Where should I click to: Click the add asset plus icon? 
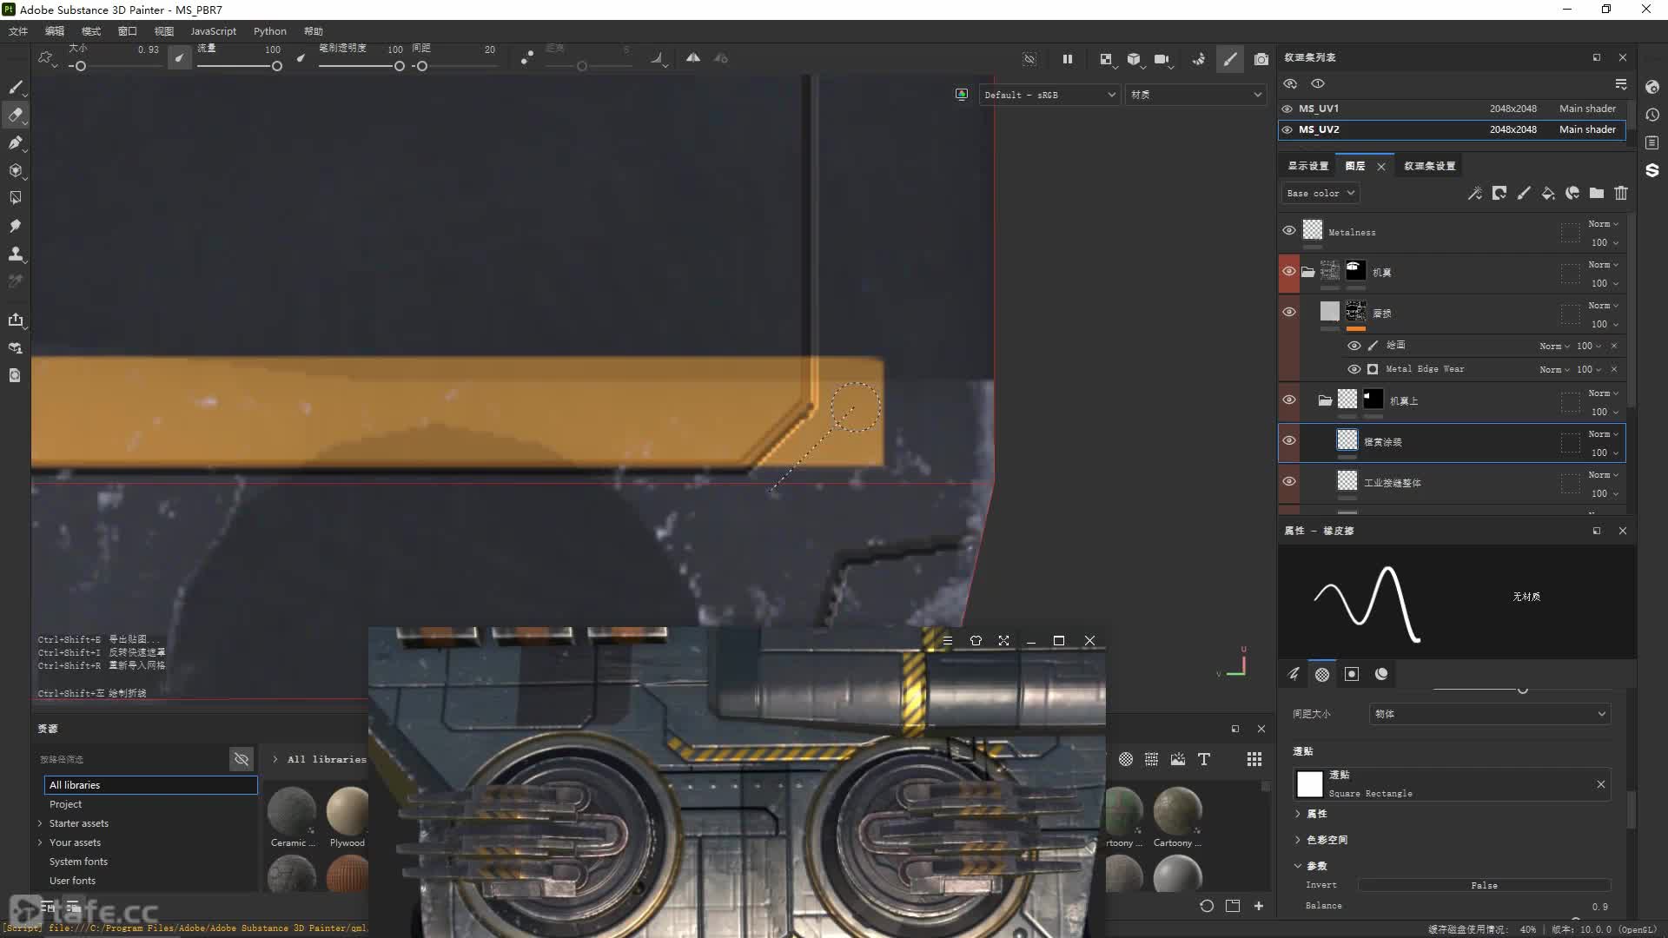click(1258, 906)
